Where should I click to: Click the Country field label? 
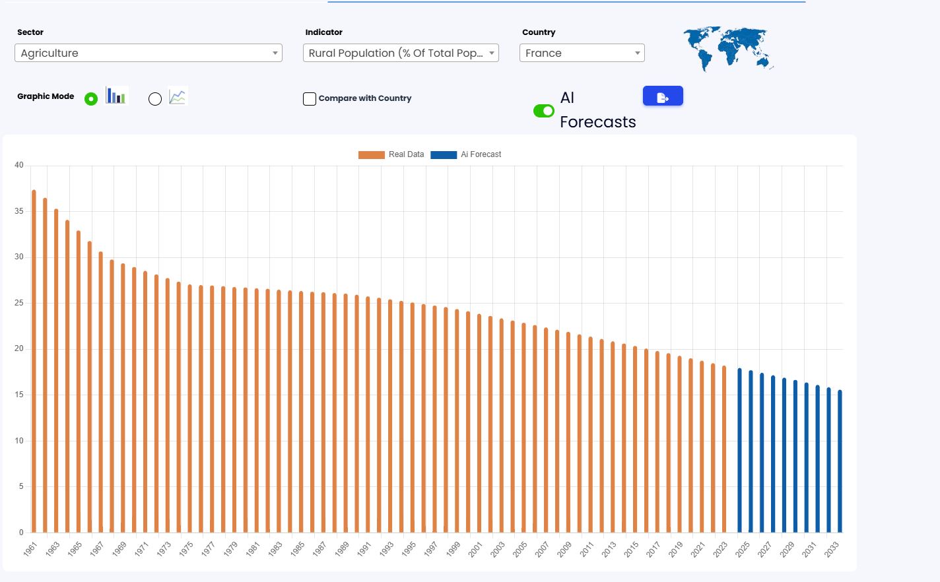coord(539,32)
